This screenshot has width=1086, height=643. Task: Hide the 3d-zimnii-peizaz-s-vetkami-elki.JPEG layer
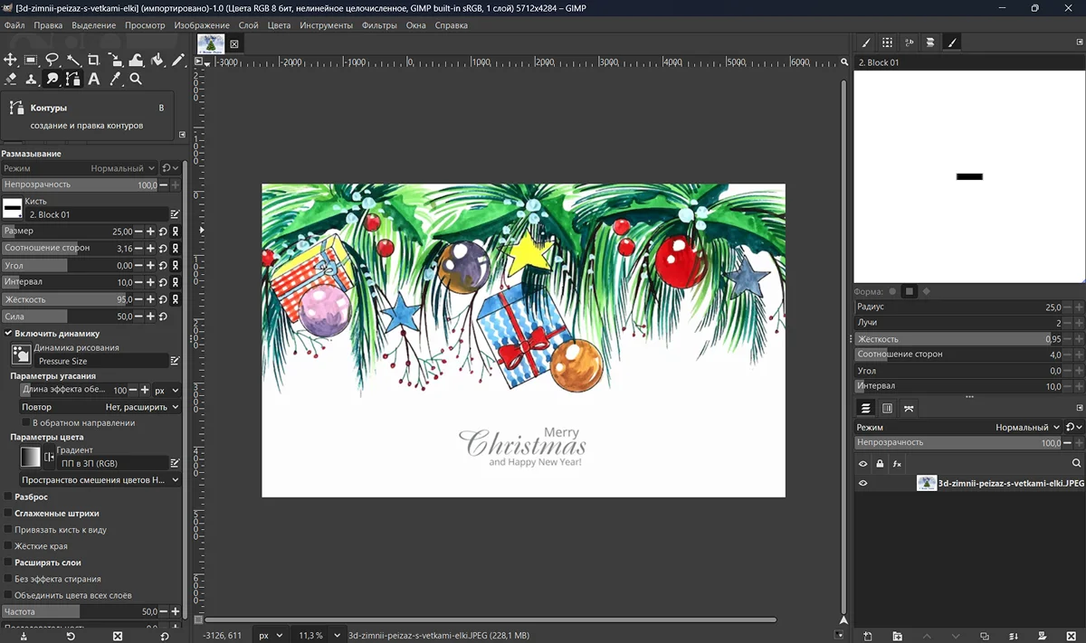pyautogui.click(x=862, y=483)
